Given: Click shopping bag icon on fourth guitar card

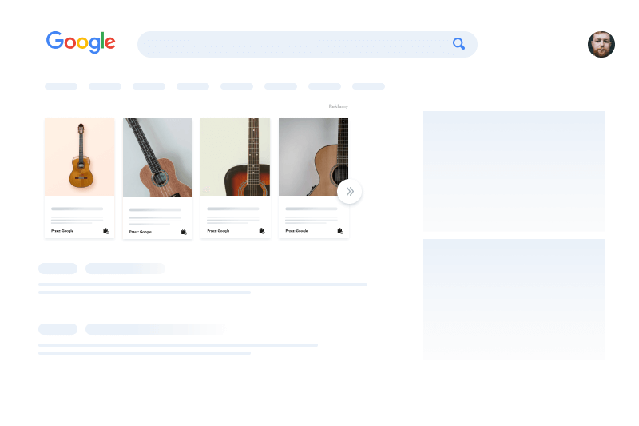Looking at the screenshot, I should (340, 231).
